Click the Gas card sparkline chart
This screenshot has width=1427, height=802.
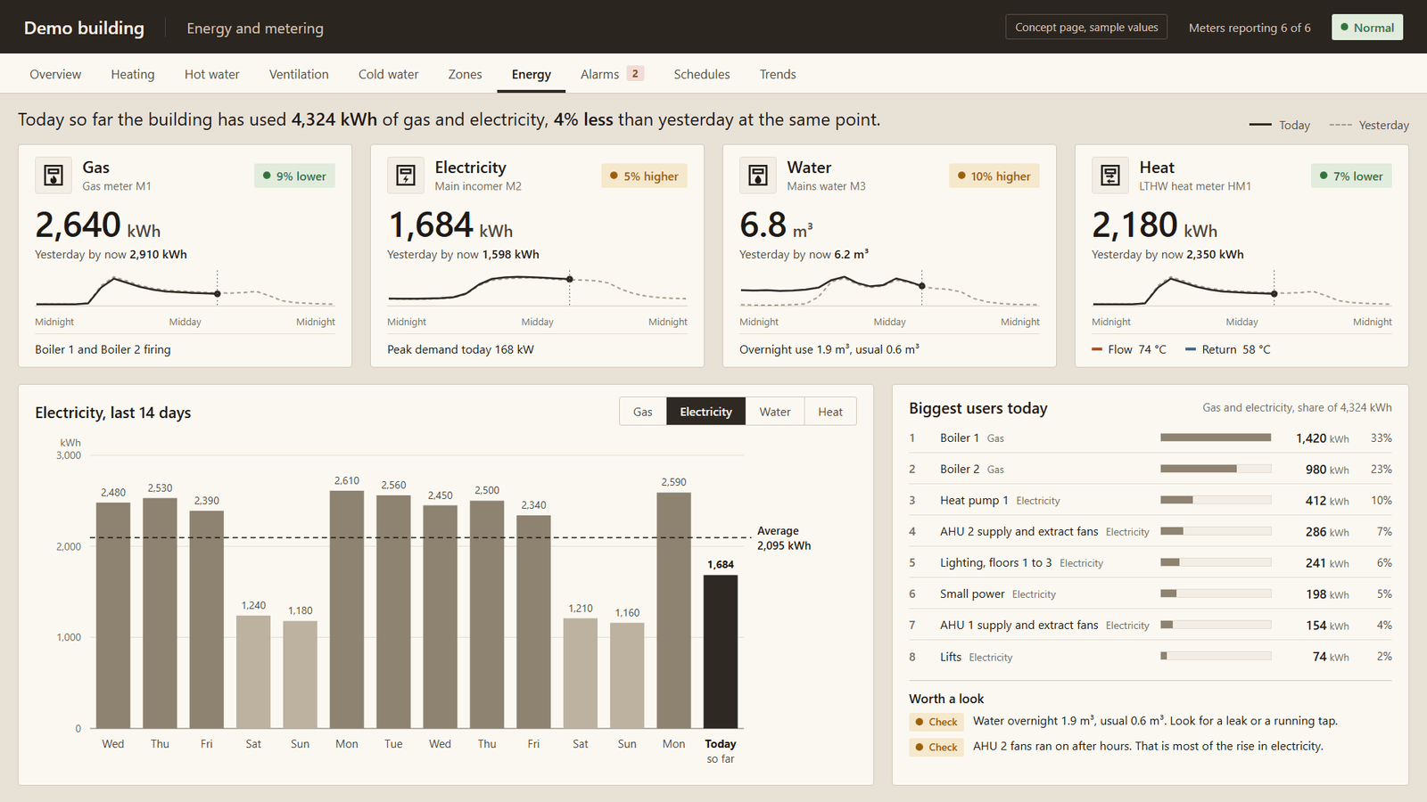(x=185, y=290)
